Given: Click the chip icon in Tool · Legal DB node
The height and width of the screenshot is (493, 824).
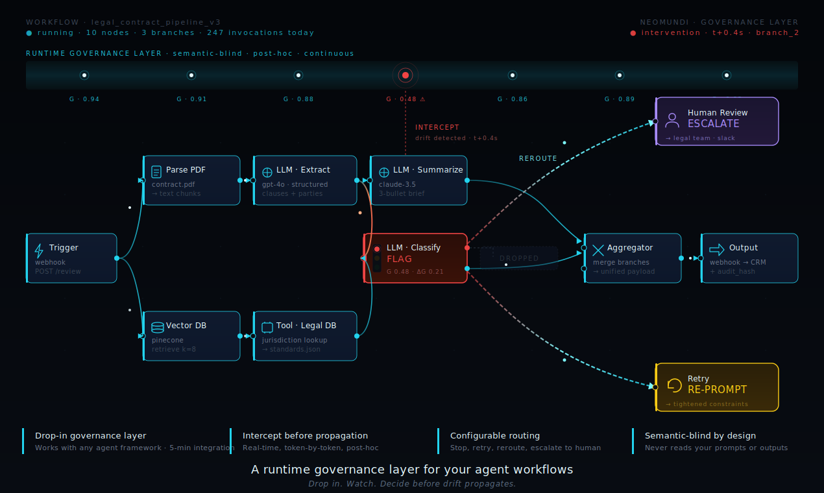Looking at the screenshot, I should 267,328.
